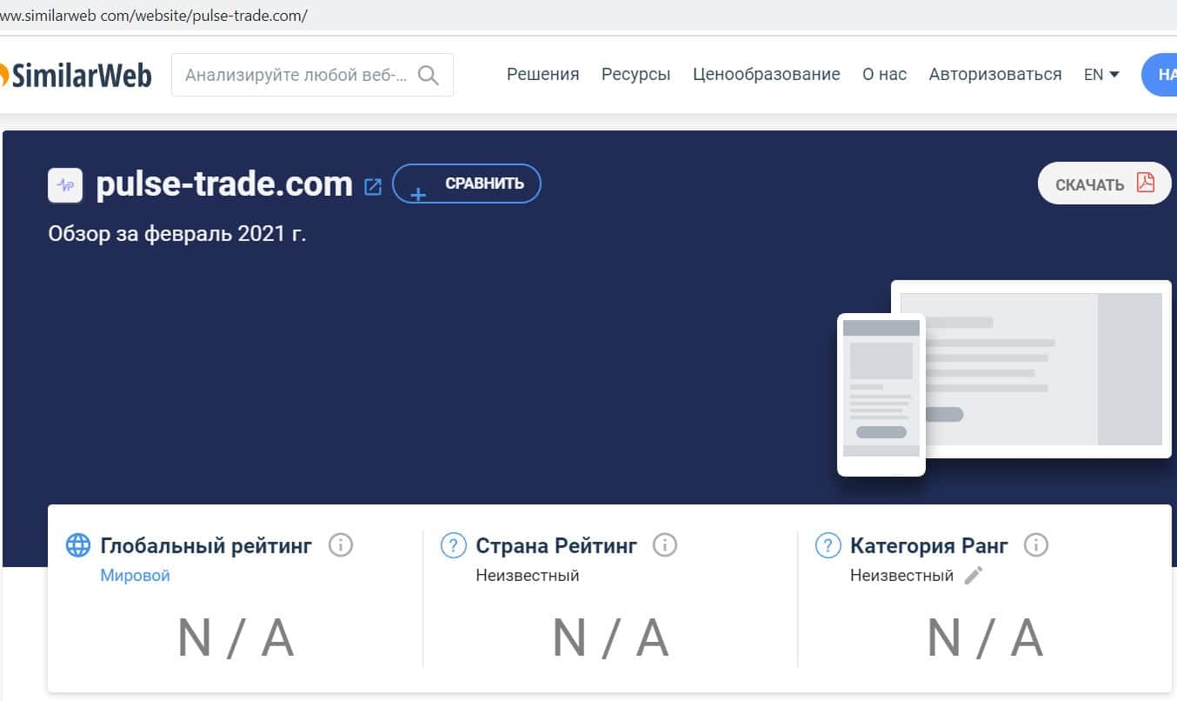Click the Глобальный рейтинг label

point(206,545)
